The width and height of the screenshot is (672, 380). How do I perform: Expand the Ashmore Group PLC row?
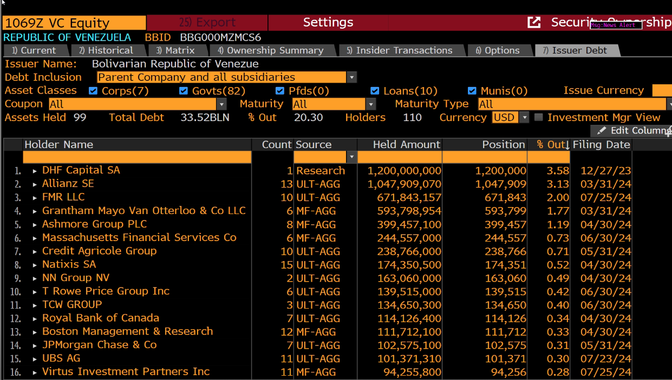(x=35, y=225)
